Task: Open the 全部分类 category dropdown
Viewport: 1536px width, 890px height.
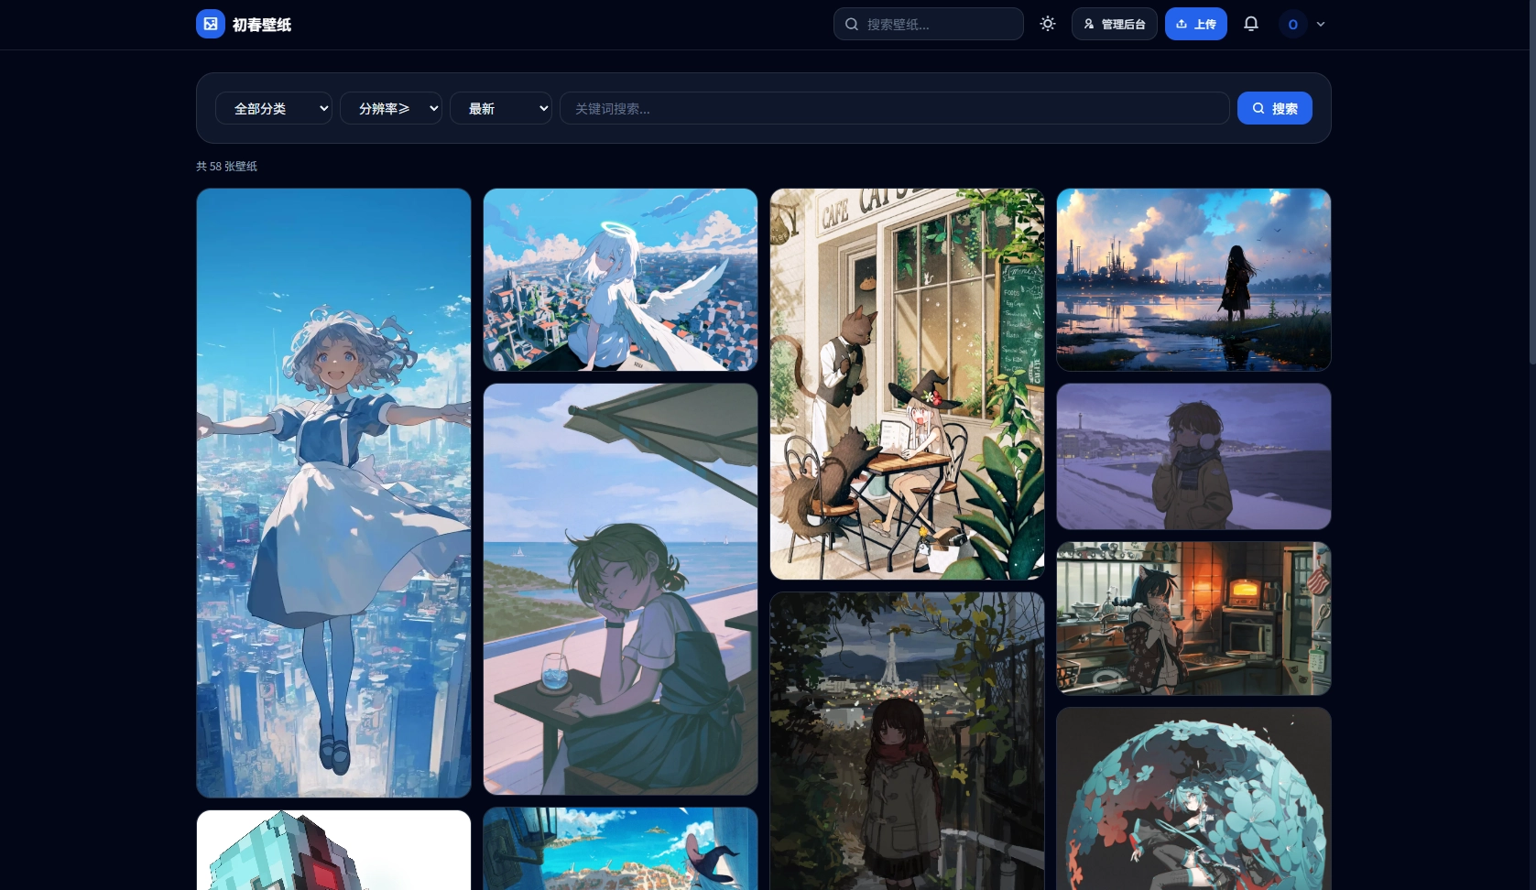Action: [x=274, y=108]
